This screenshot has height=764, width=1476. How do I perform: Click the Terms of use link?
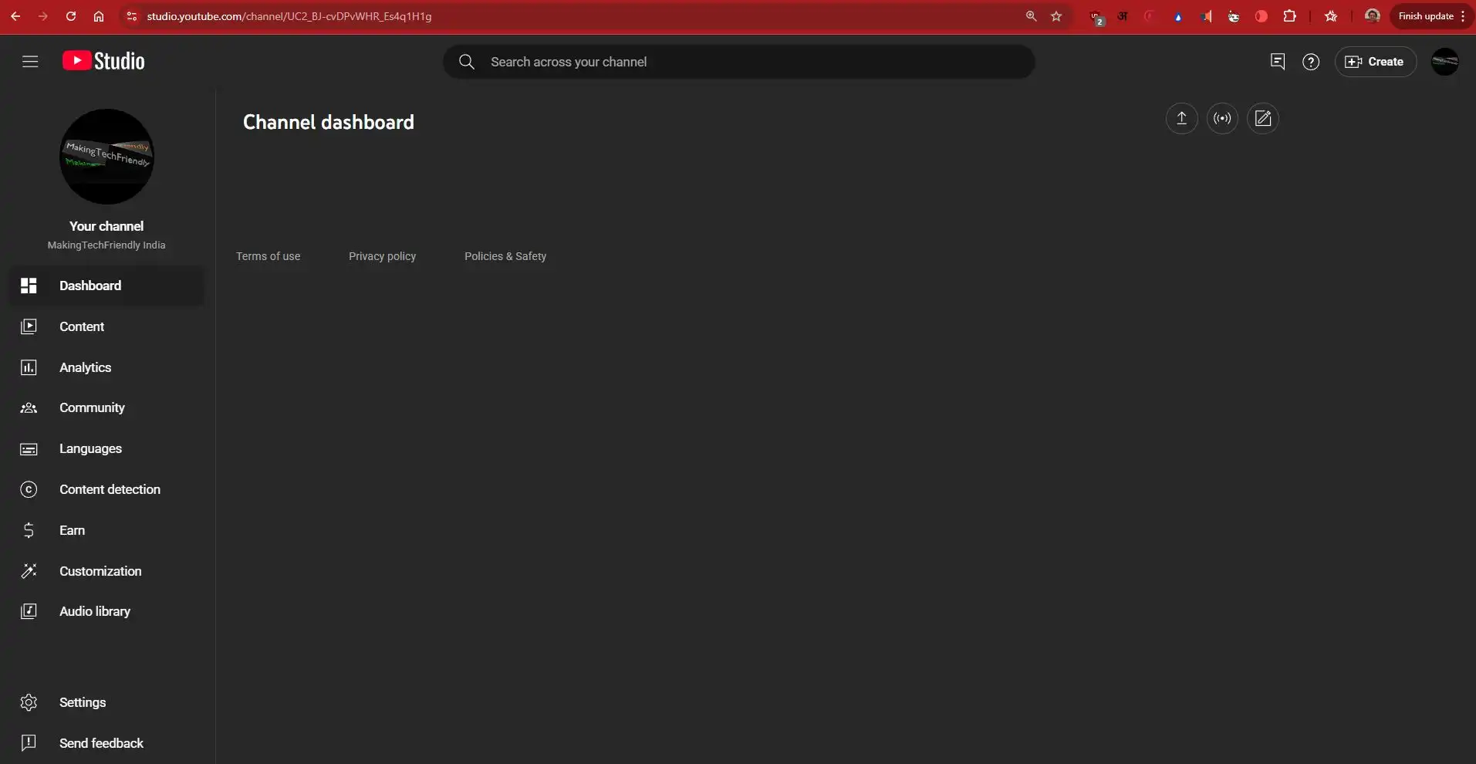(268, 256)
